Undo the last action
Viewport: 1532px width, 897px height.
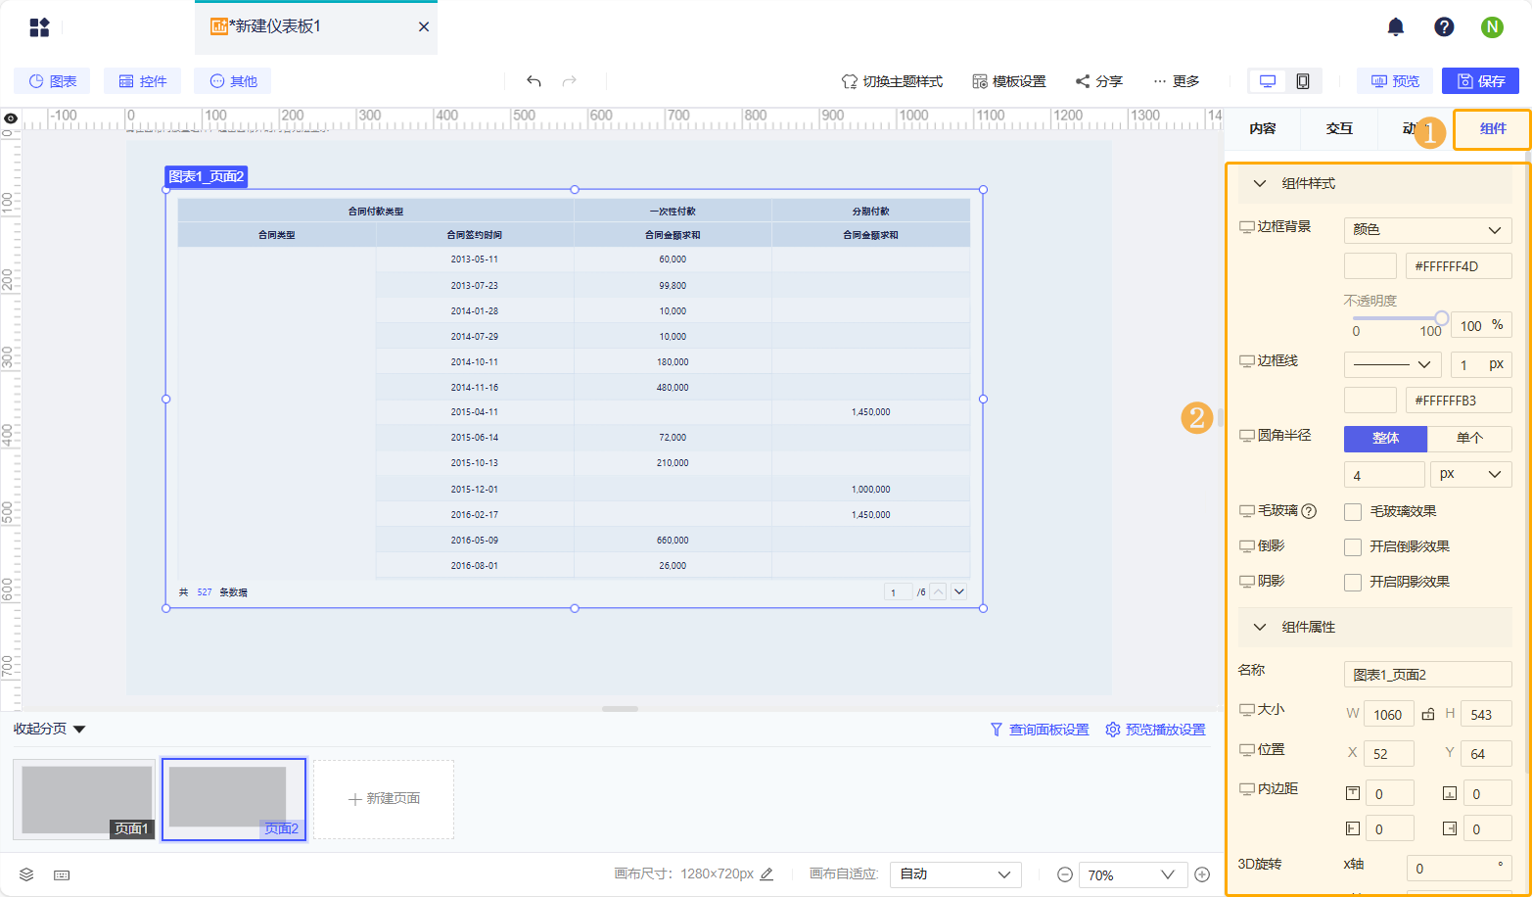[534, 81]
